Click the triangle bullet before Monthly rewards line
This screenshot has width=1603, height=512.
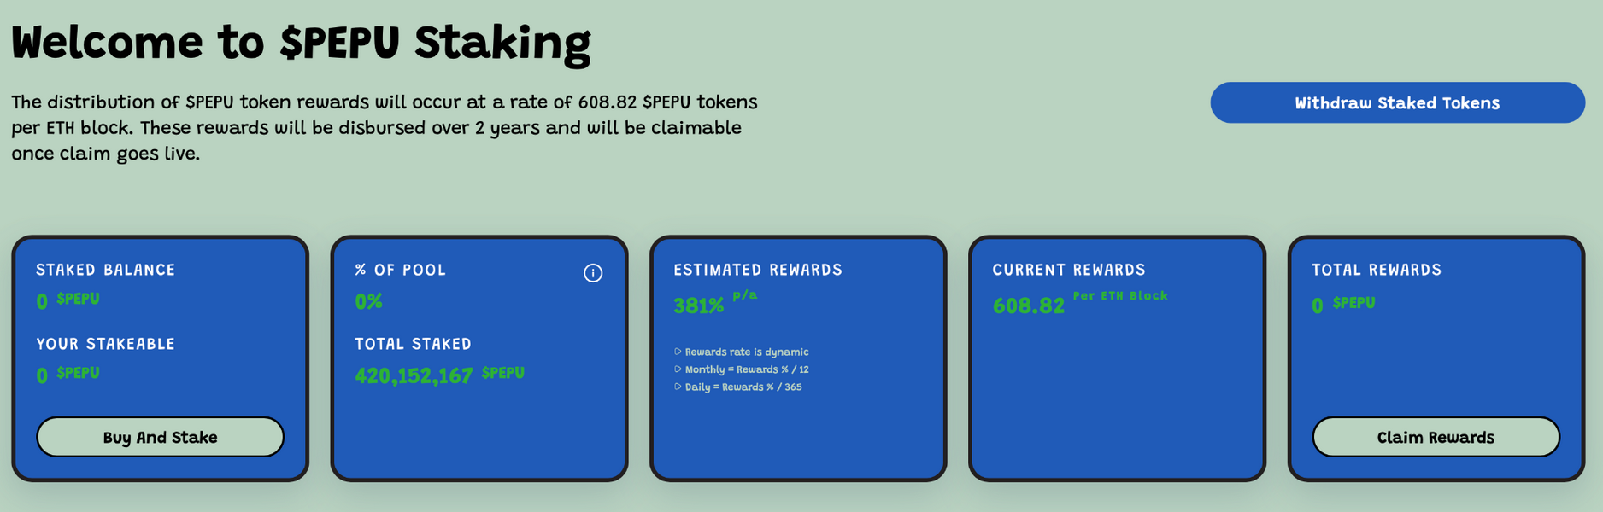(678, 369)
